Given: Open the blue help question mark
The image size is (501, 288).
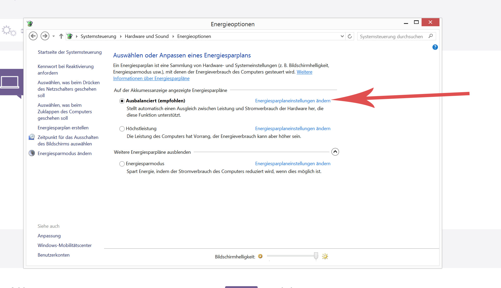Looking at the screenshot, I should coord(435,47).
